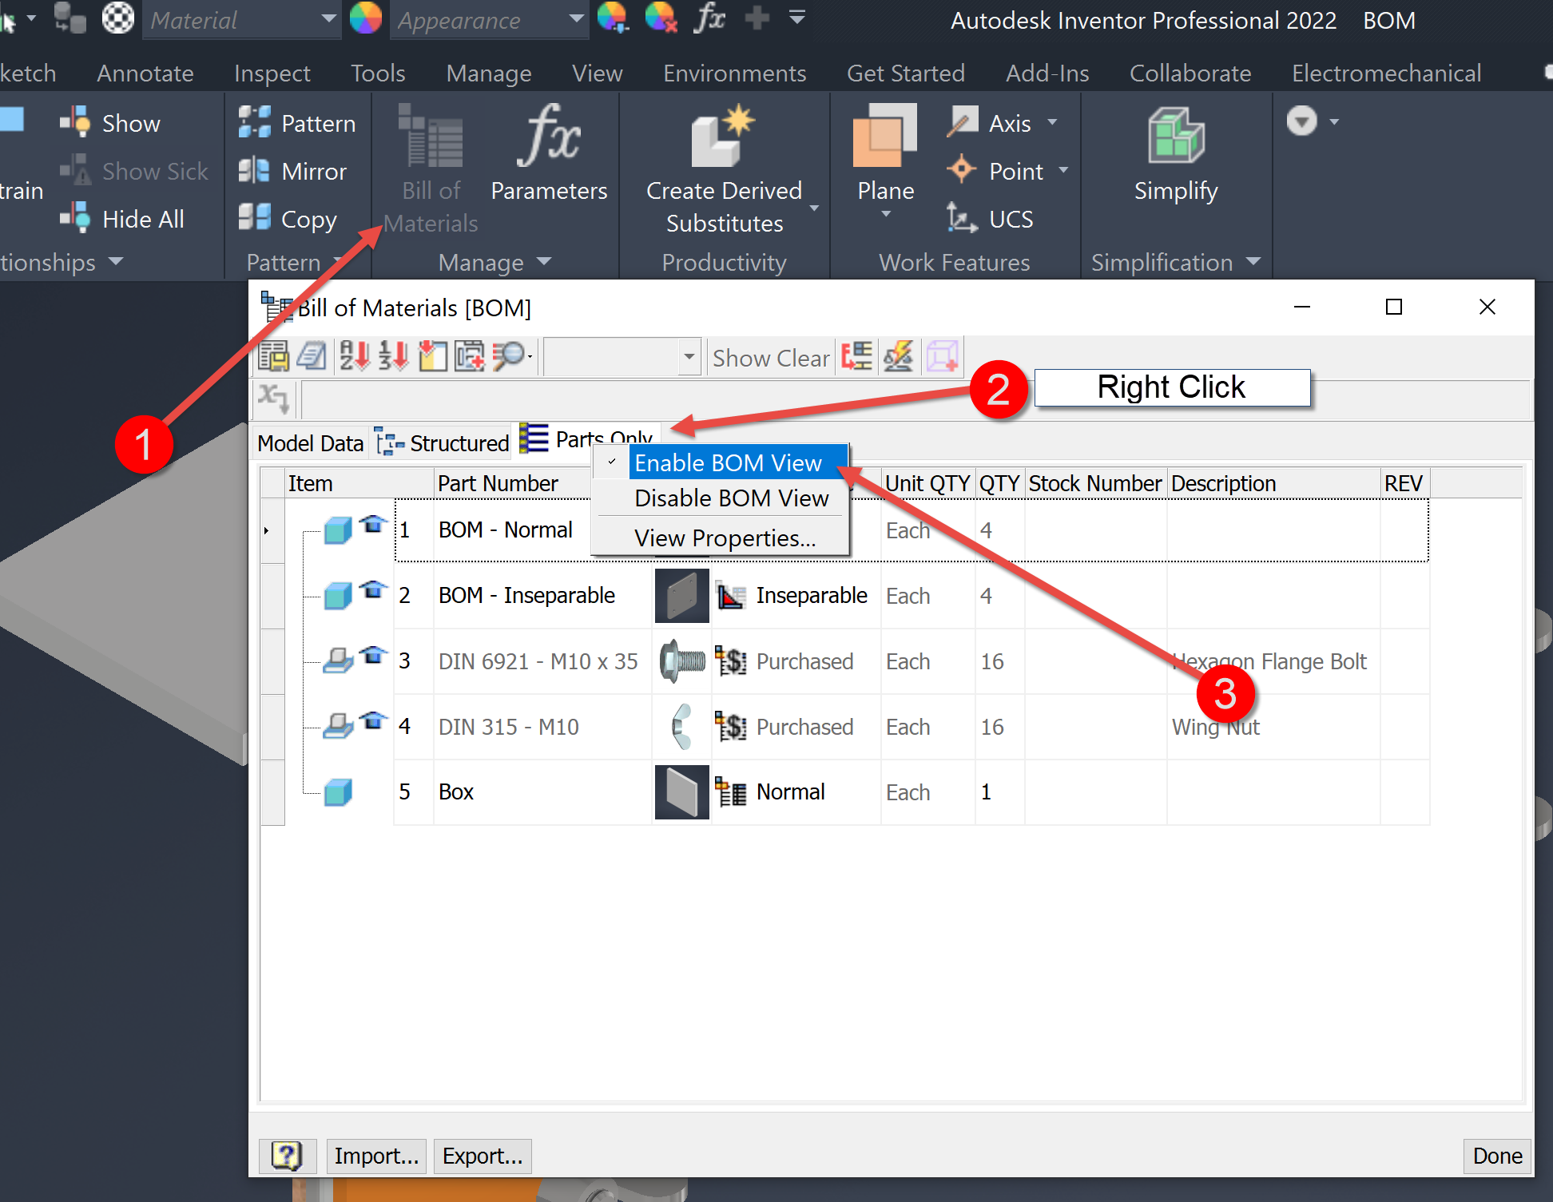Image resolution: width=1553 pixels, height=1202 pixels.
Task: Select the Simplify tool
Action: coord(1174,156)
